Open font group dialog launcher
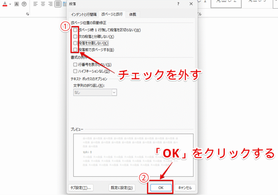278x195 pixels. pyautogui.click(x=27, y=14)
